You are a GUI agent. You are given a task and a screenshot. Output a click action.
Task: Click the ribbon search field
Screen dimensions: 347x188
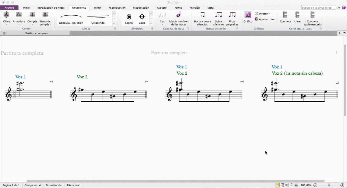[x=319, y=8]
